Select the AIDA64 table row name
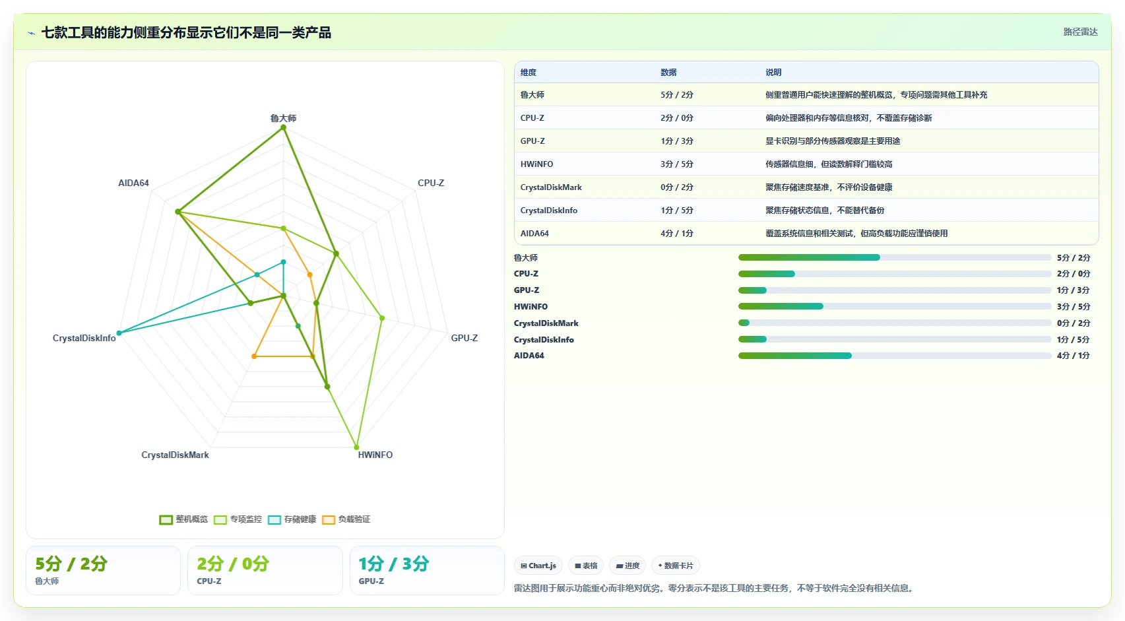The width and height of the screenshot is (1125, 621). tap(534, 234)
